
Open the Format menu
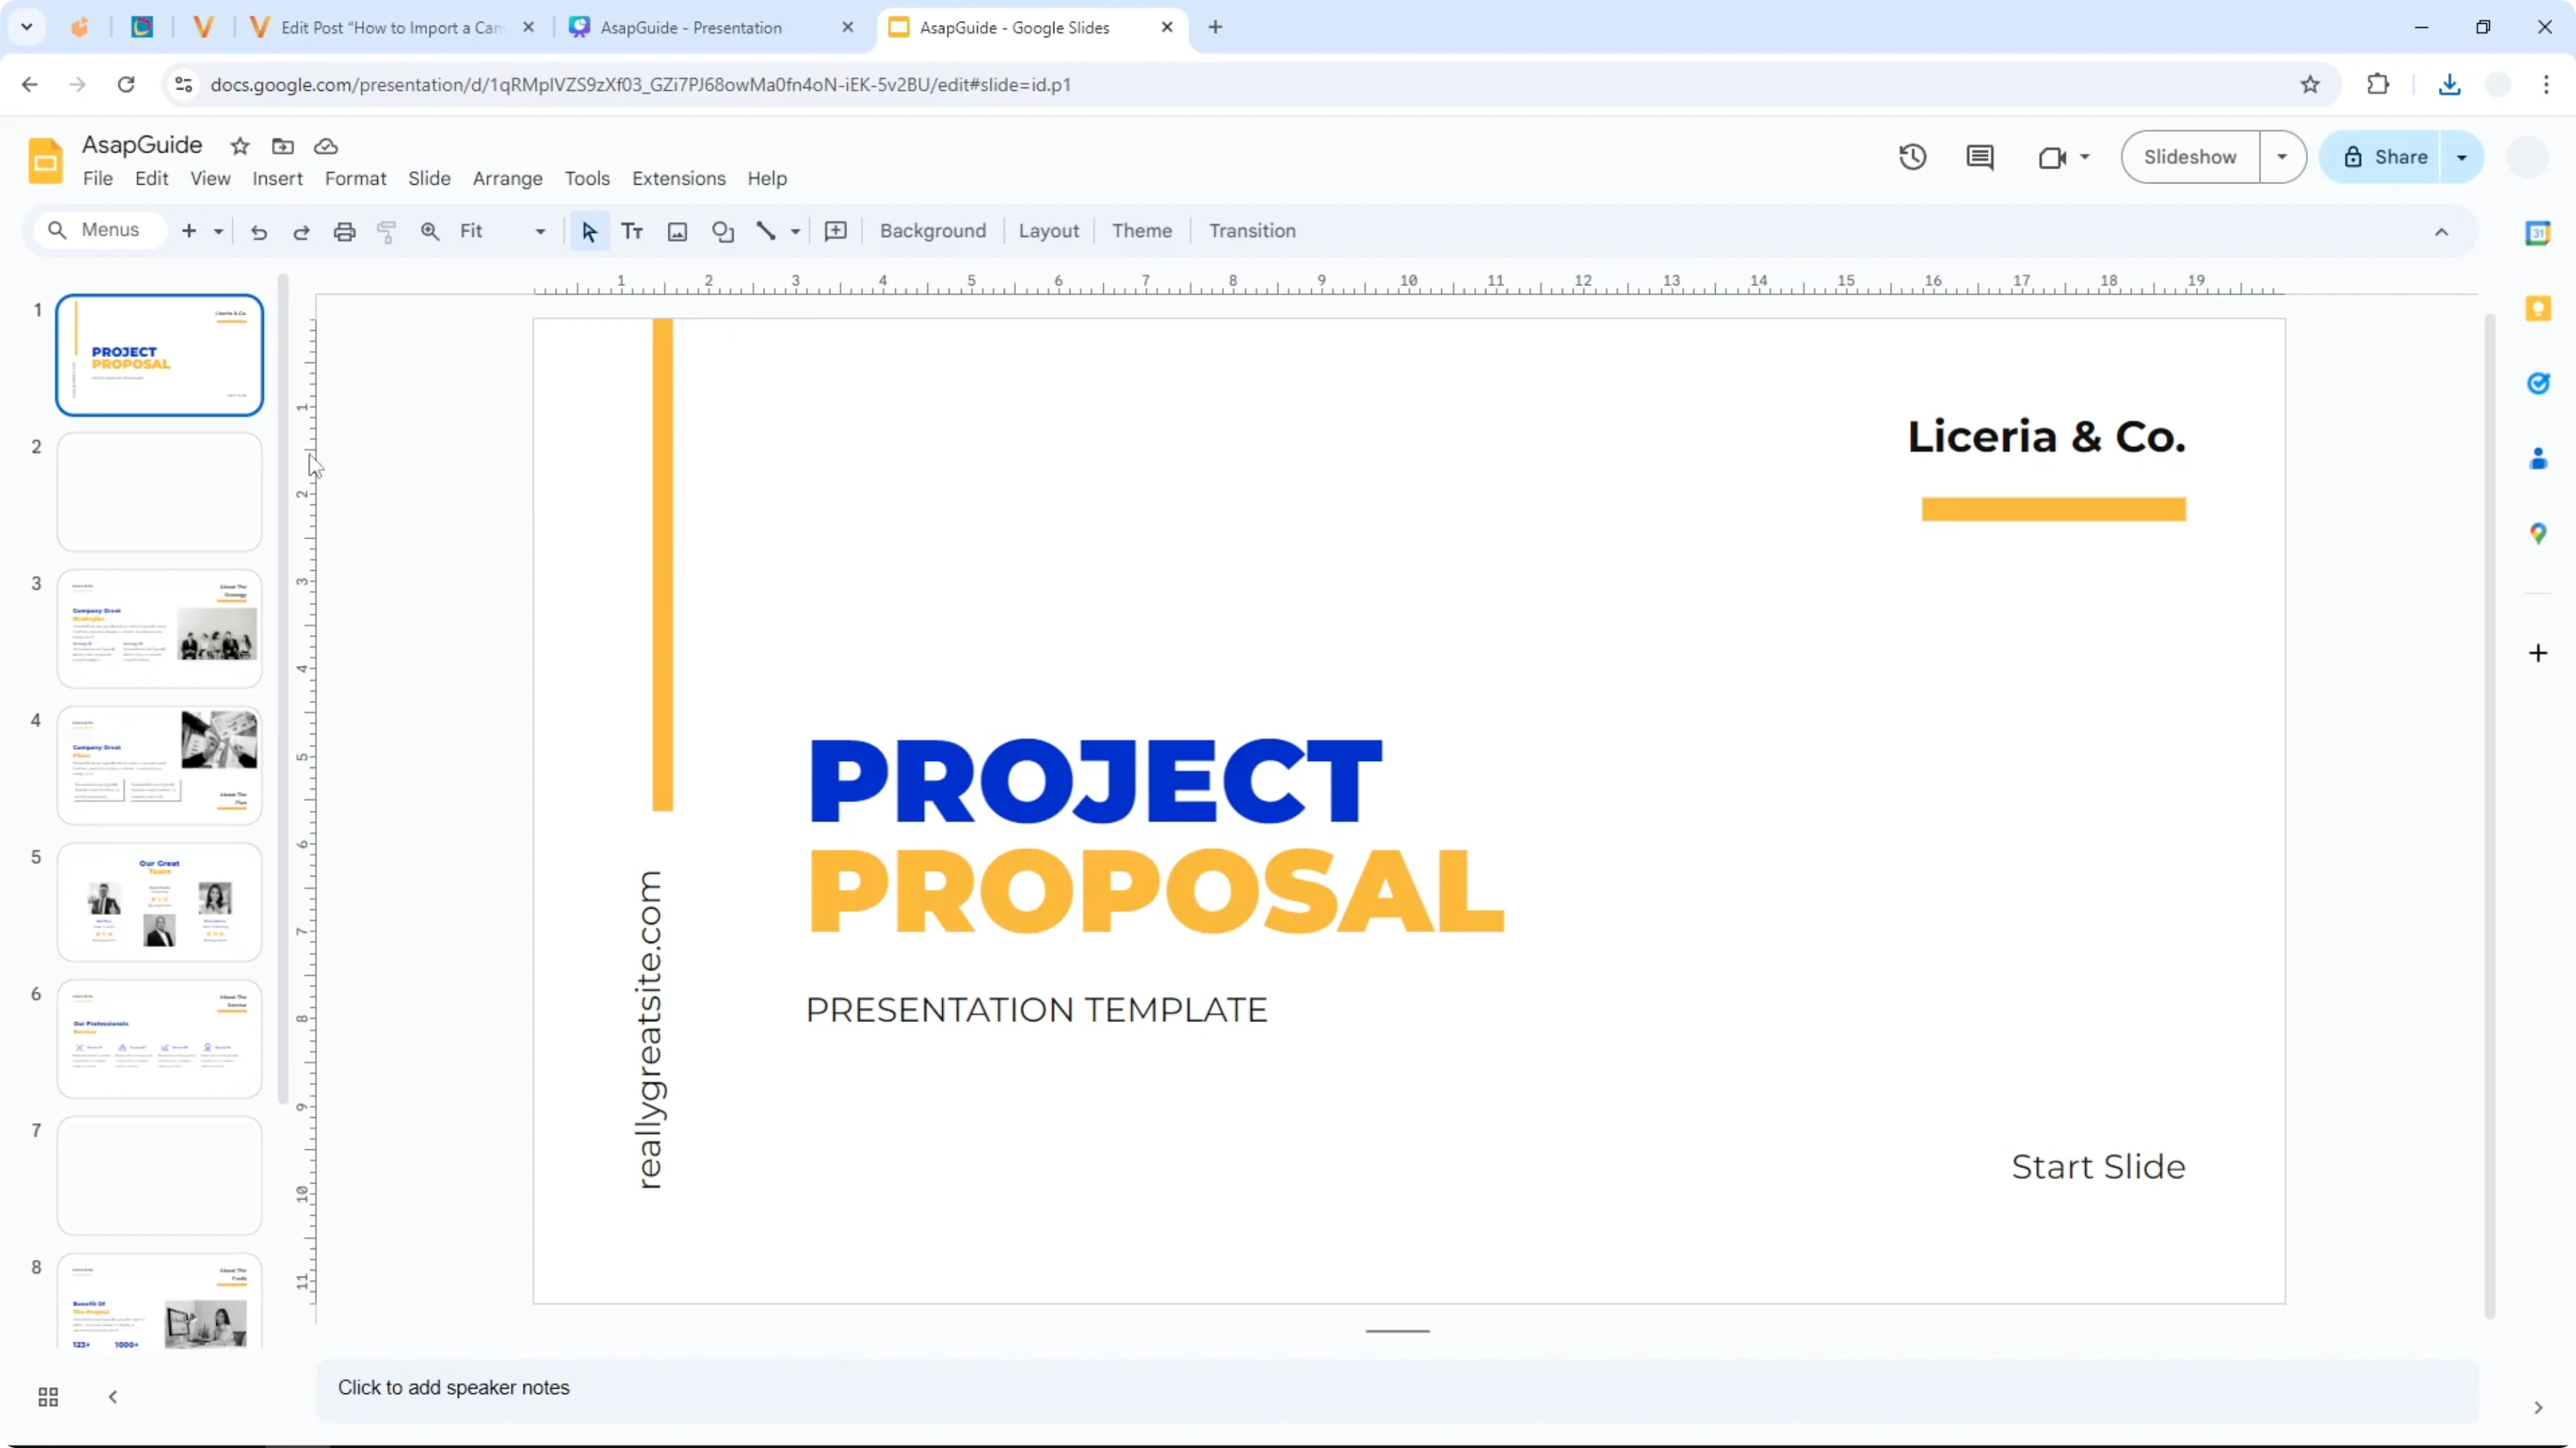355,179
